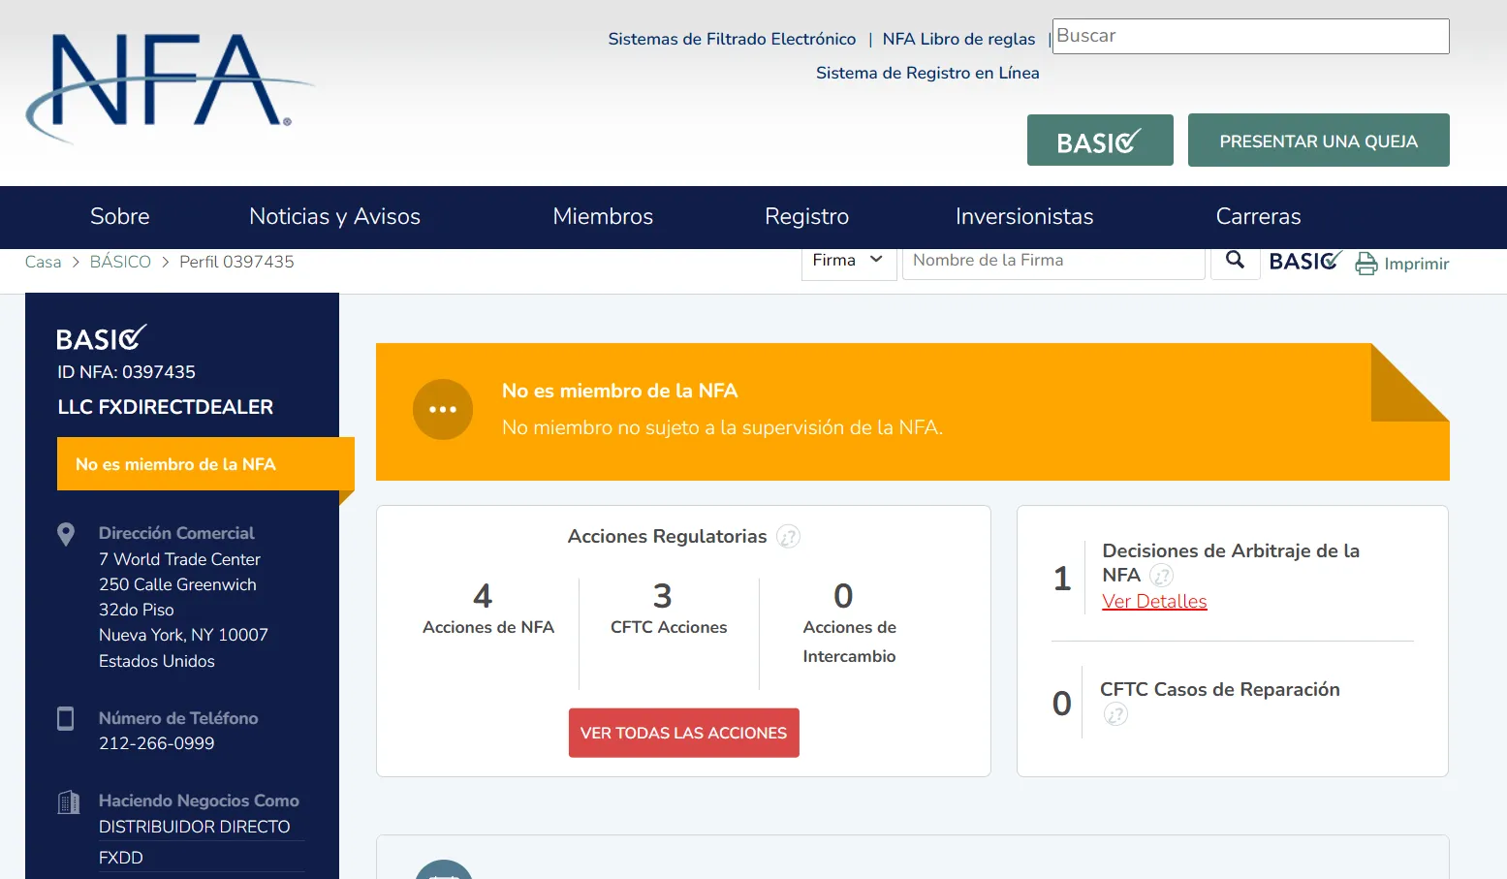Click the BASIC logo in the sidebar
Viewport: 1507px width, 879px height.
(x=102, y=338)
